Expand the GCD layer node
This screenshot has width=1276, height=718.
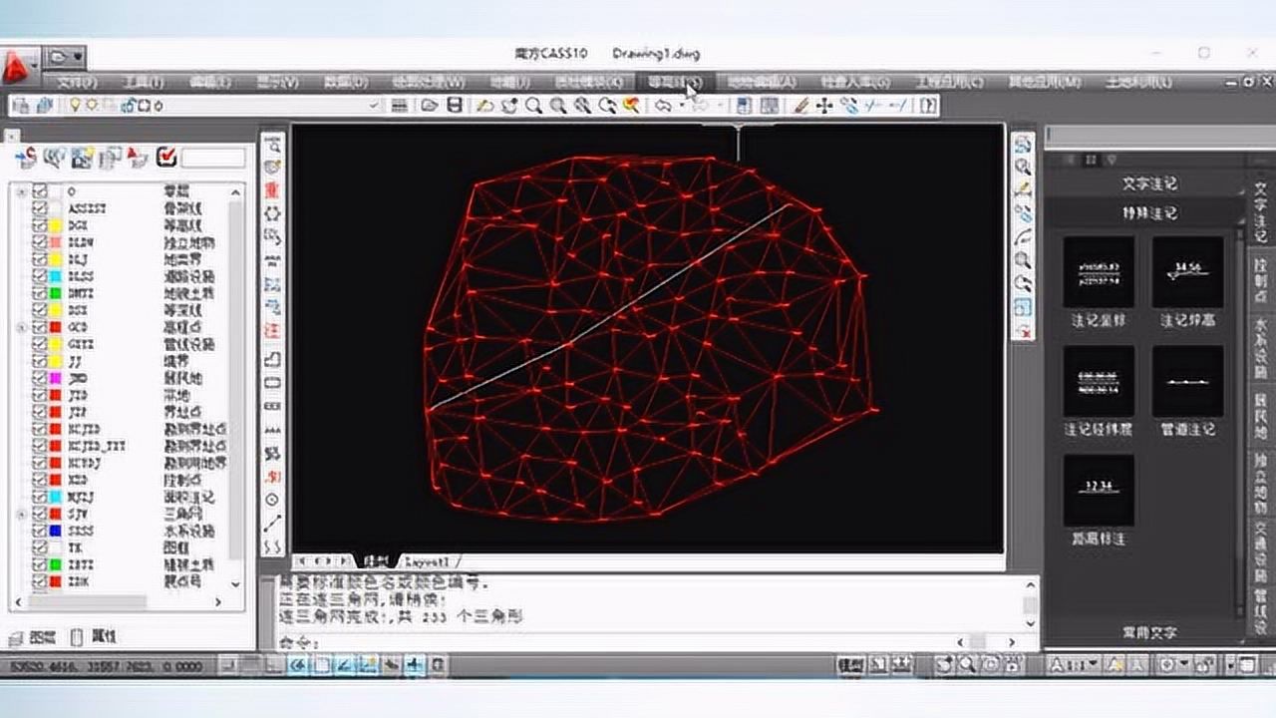(x=22, y=327)
